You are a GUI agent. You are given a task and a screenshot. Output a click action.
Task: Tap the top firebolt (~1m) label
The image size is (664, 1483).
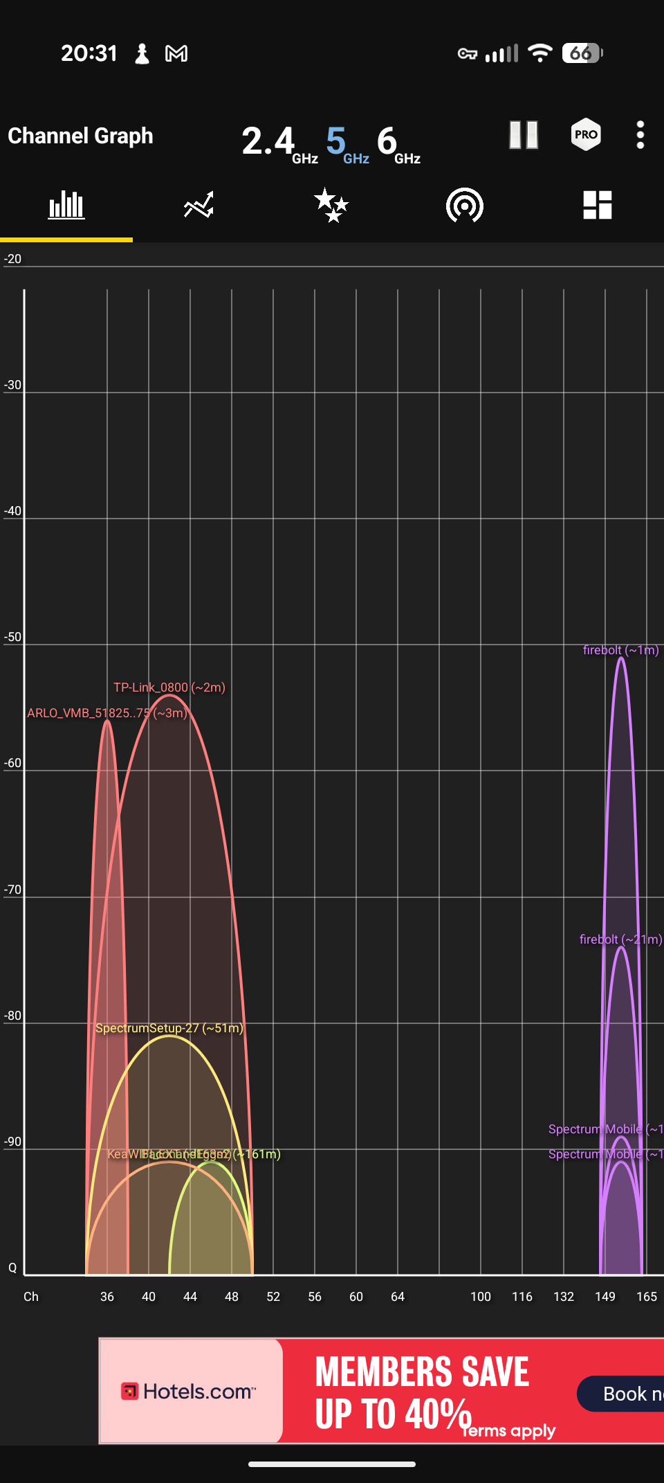(x=620, y=650)
